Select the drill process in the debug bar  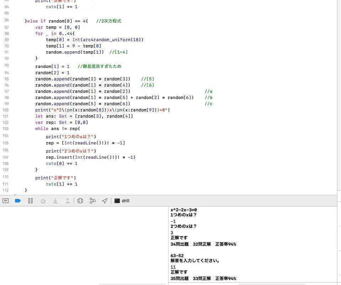pyautogui.click(x=122, y=201)
